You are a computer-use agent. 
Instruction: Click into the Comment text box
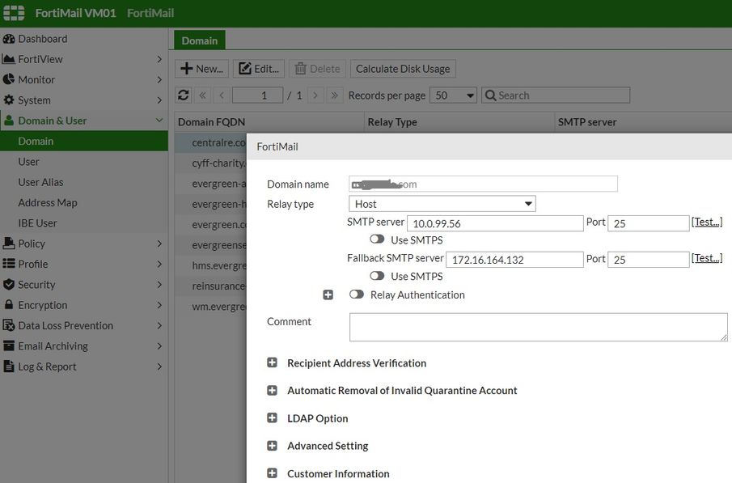tap(538, 327)
